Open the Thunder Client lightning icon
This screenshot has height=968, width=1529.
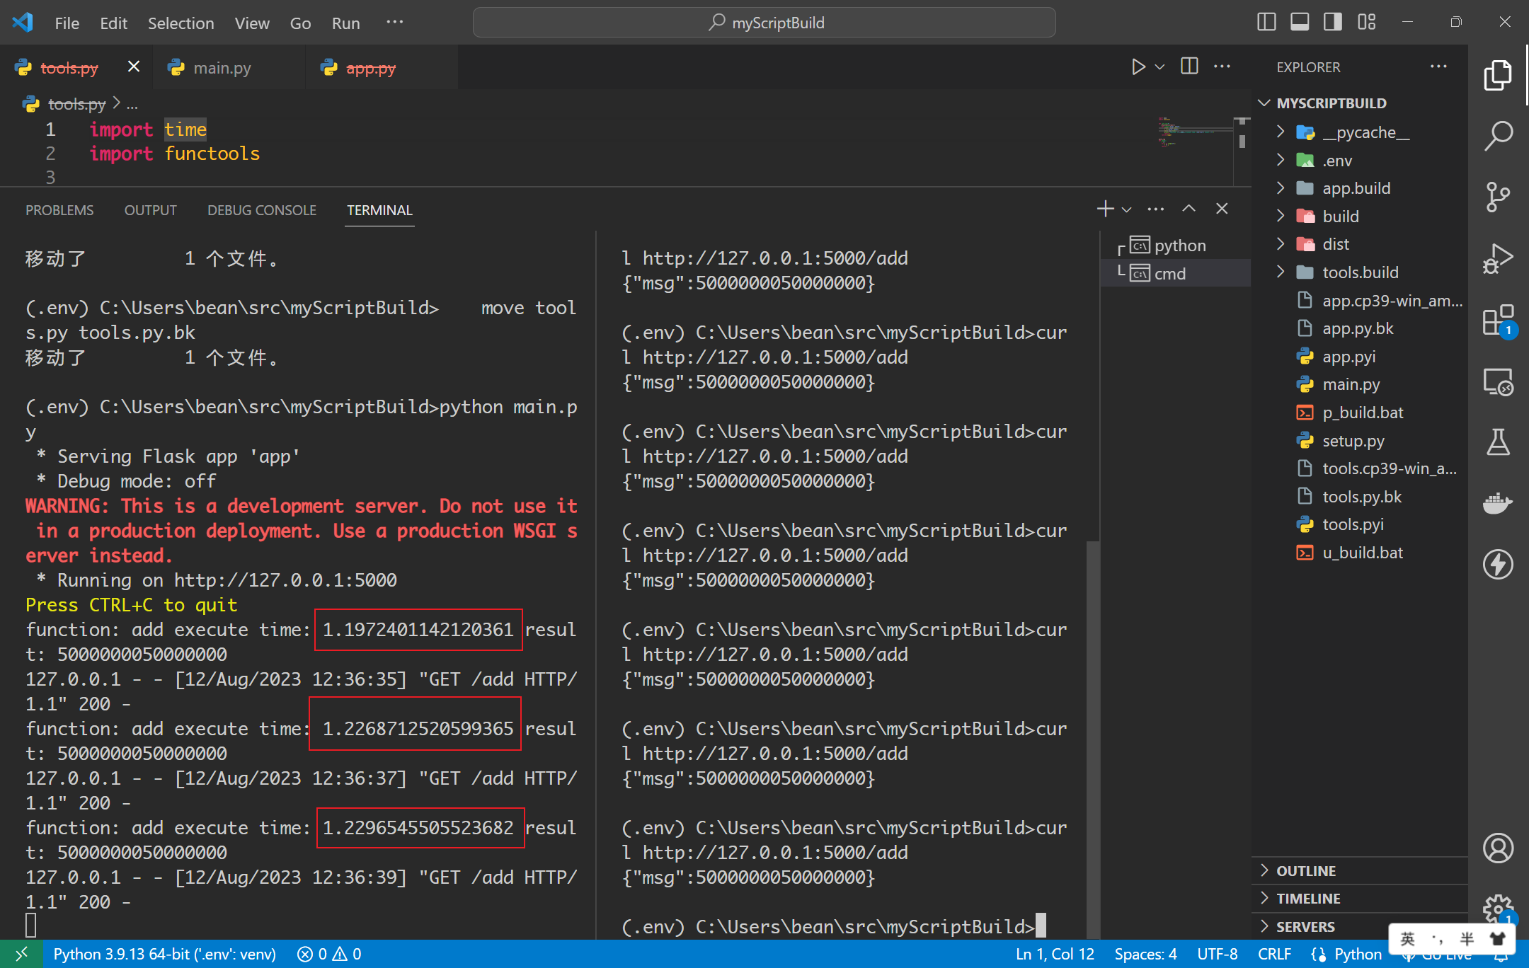1498,565
